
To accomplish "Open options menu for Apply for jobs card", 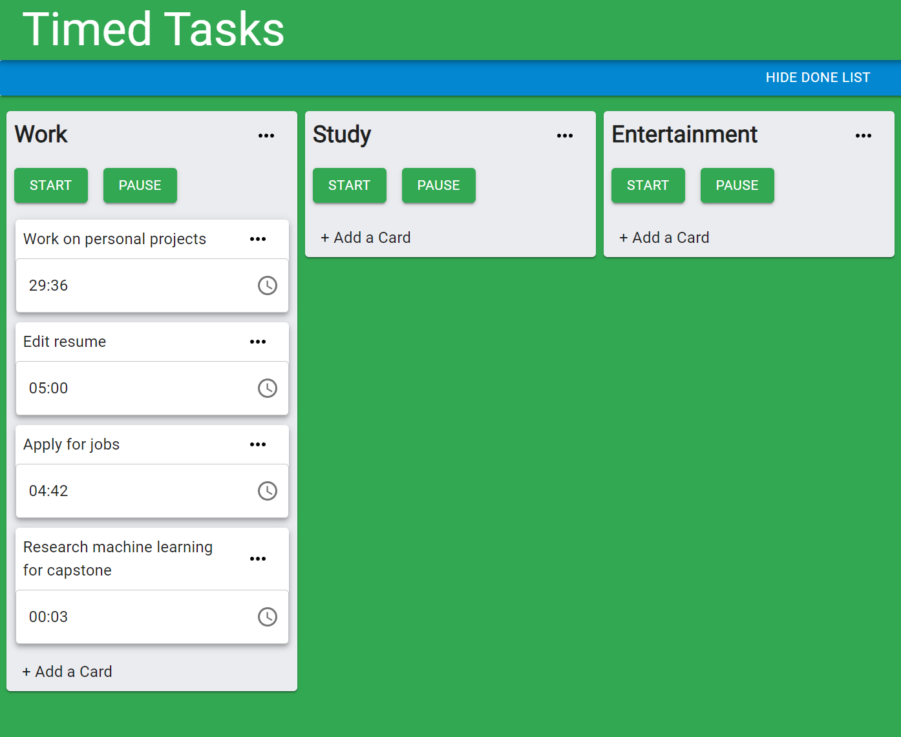I will (258, 444).
